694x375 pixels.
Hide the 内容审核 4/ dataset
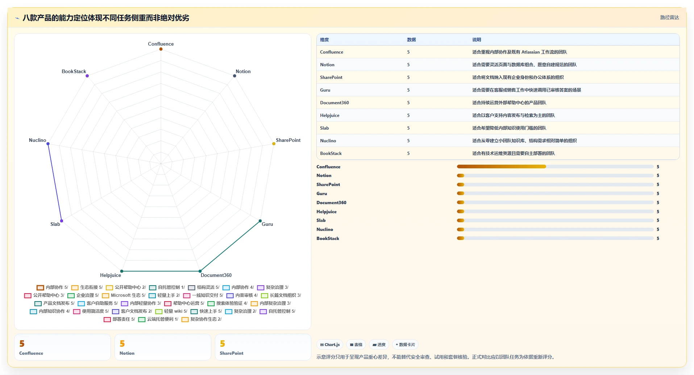click(242, 295)
